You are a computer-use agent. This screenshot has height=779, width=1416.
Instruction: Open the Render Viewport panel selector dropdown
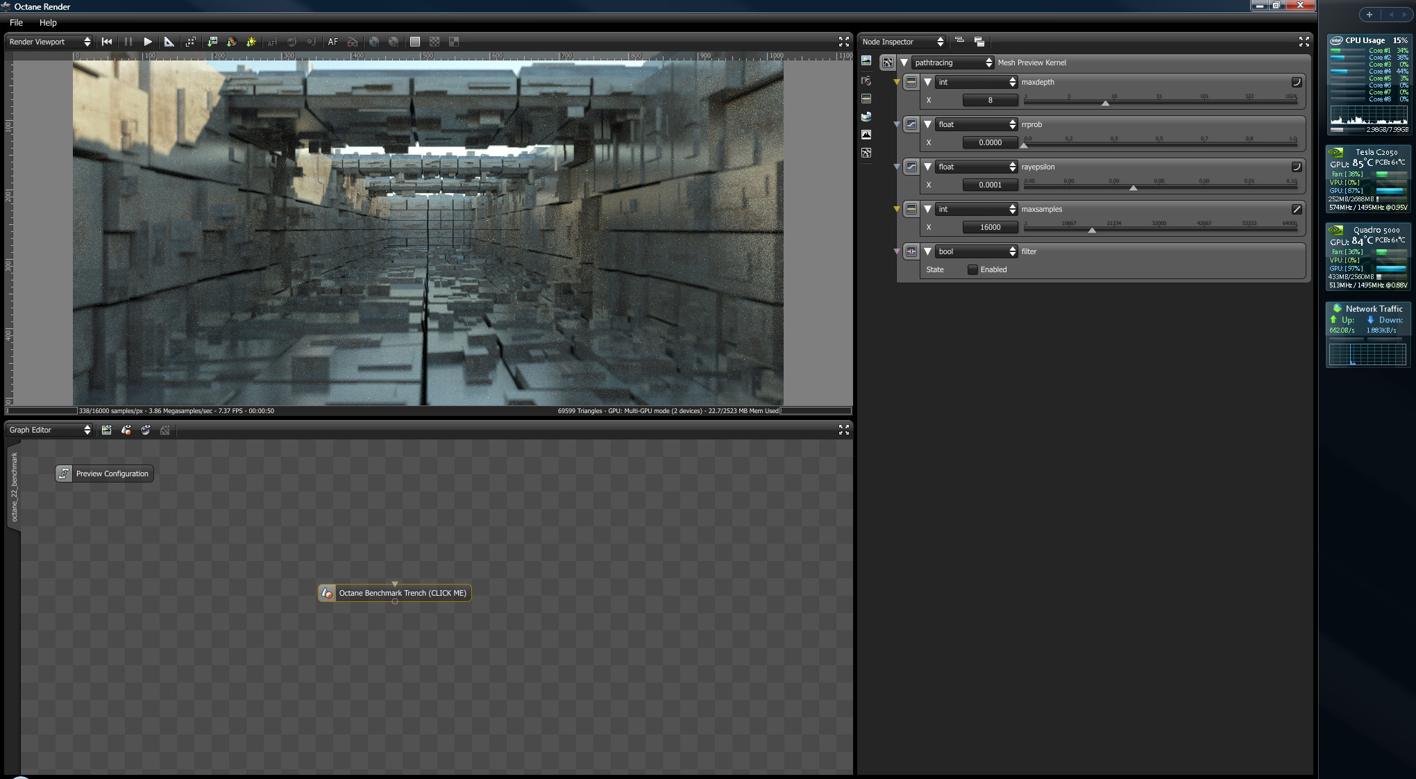pos(49,42)
